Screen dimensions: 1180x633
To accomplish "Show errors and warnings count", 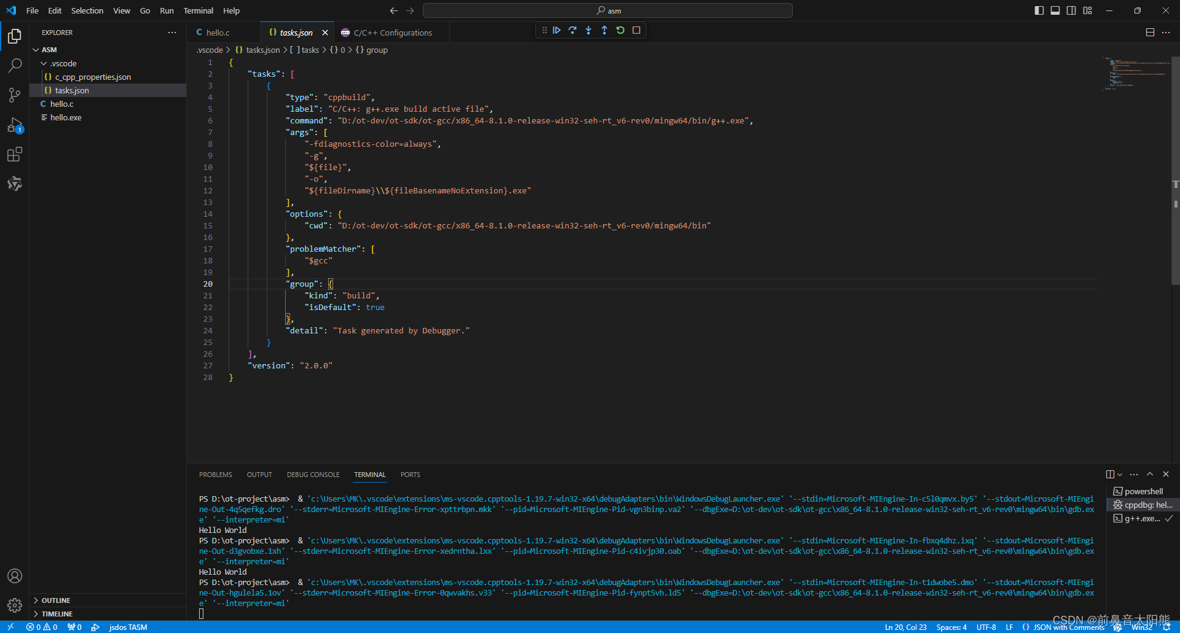I will [42, 627].
